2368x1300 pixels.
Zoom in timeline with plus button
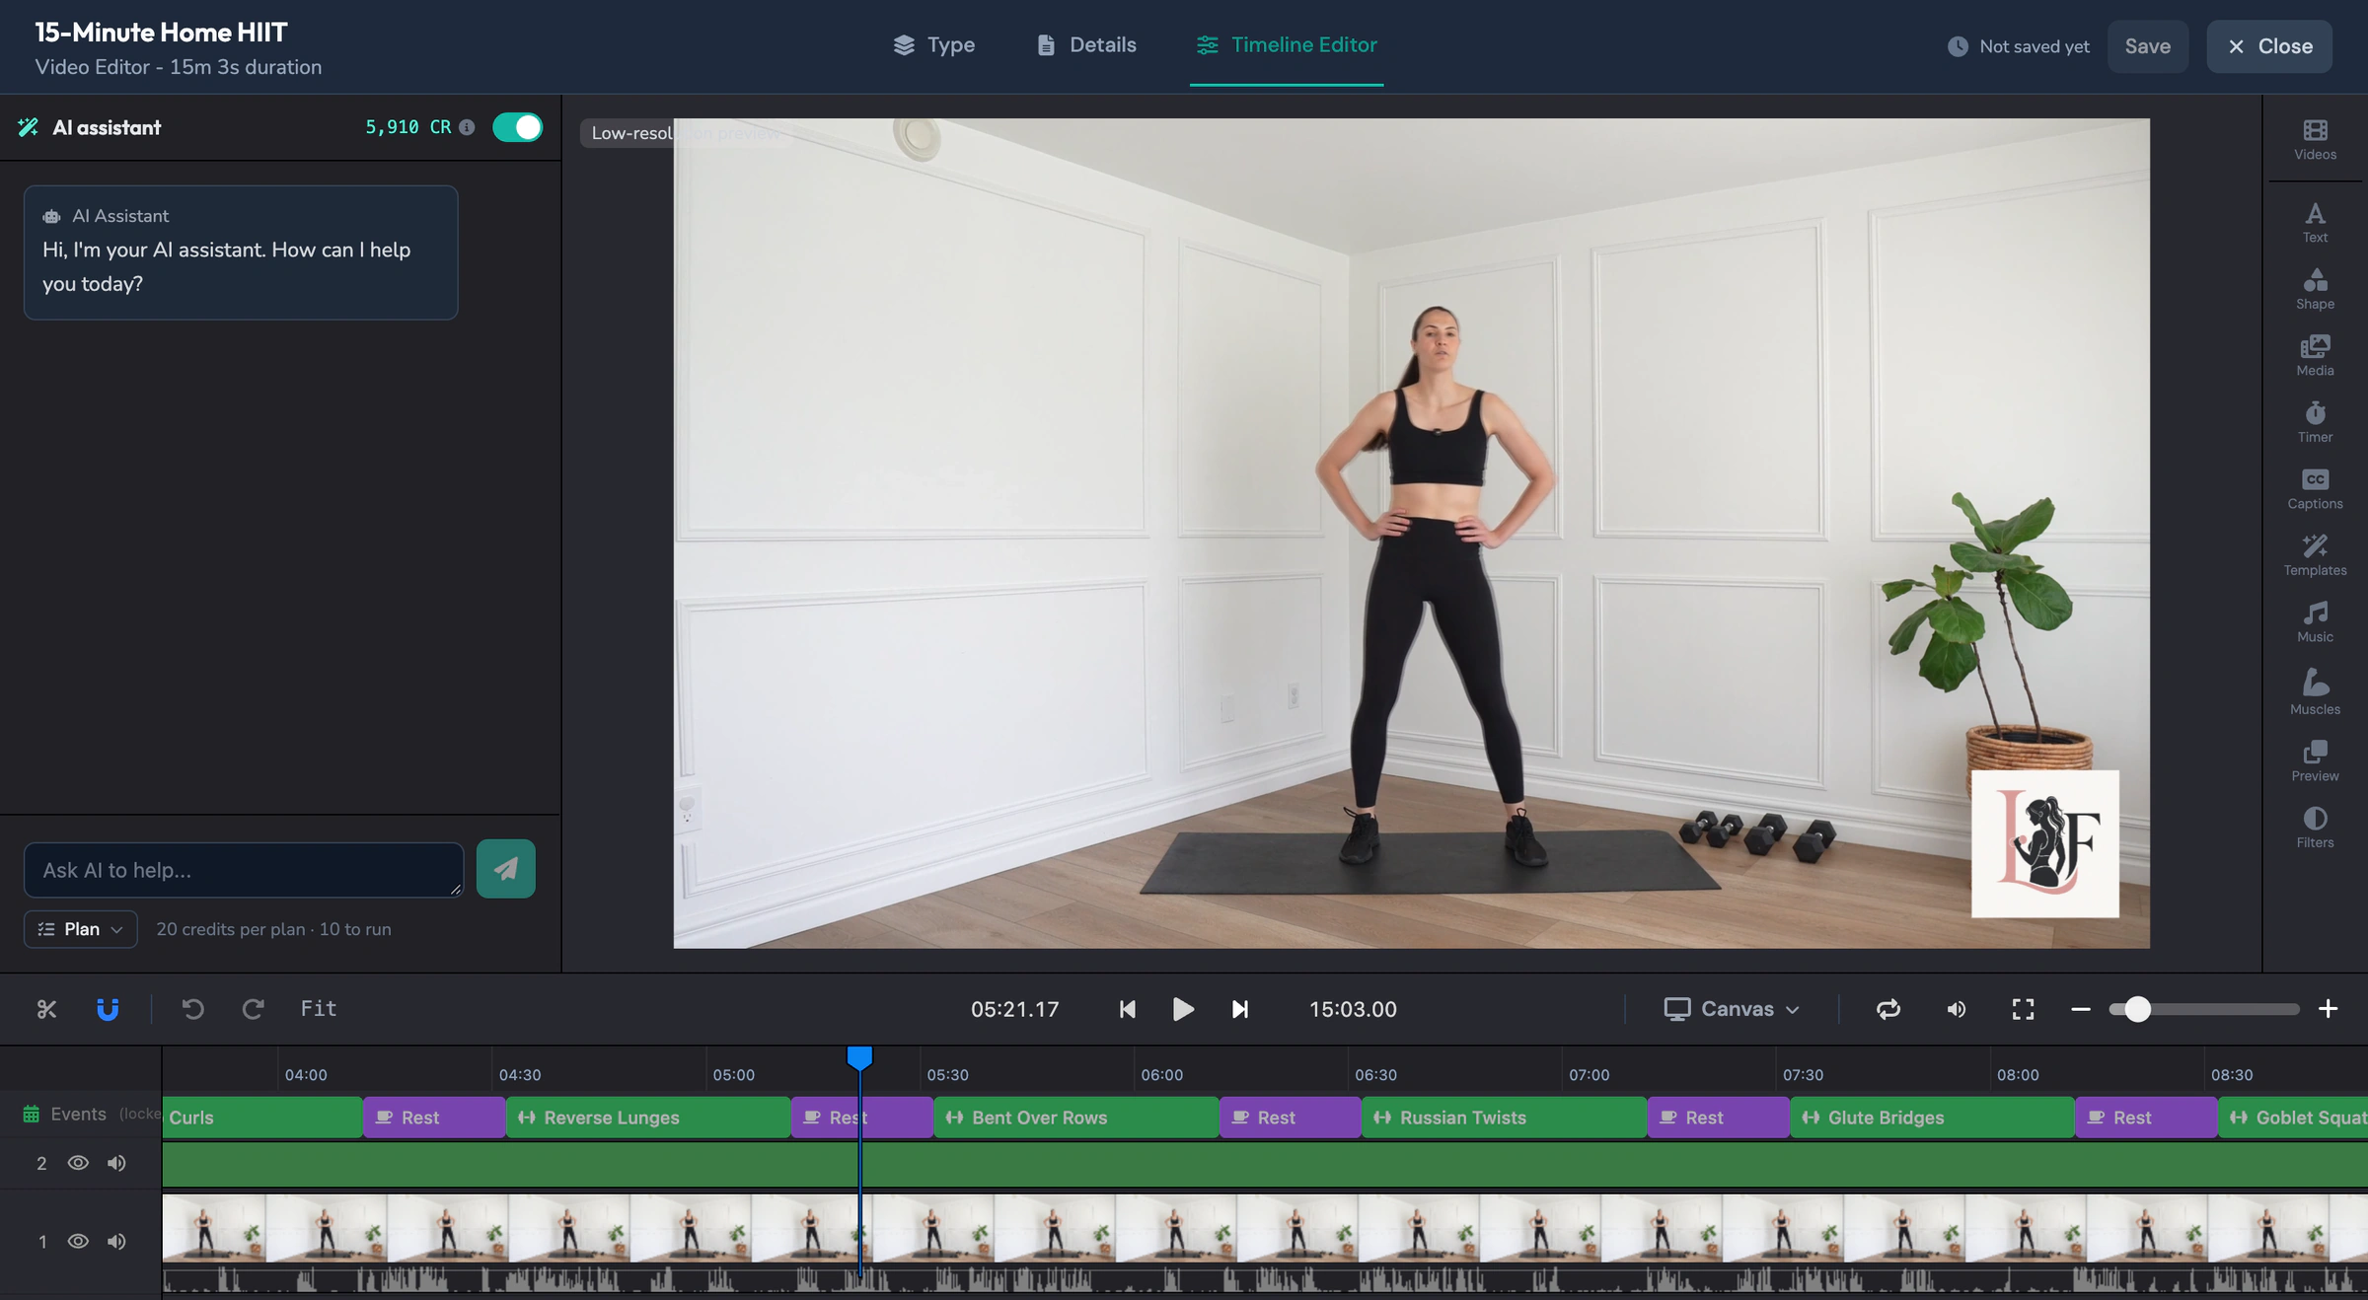point(2328,1008)
